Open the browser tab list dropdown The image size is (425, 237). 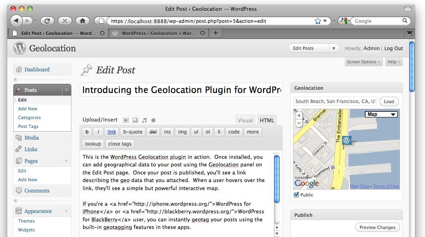[x=409, y=33]
